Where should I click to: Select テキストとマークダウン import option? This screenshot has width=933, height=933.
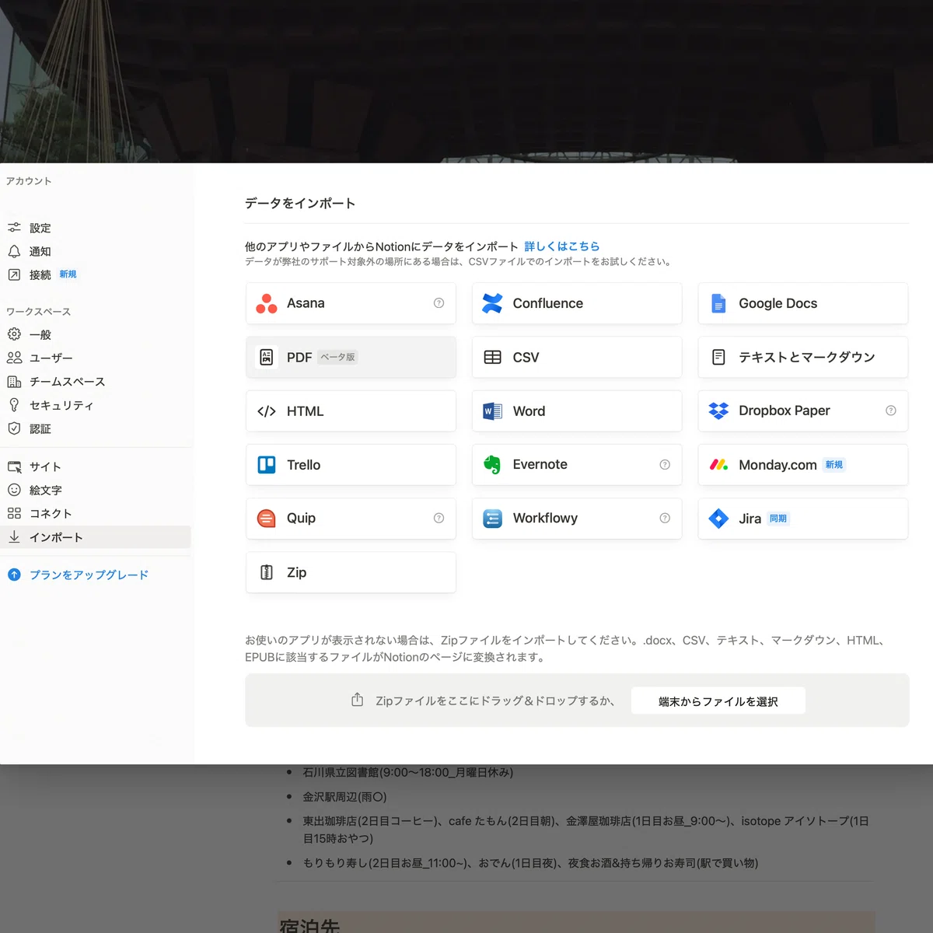[x=803, y=358]
